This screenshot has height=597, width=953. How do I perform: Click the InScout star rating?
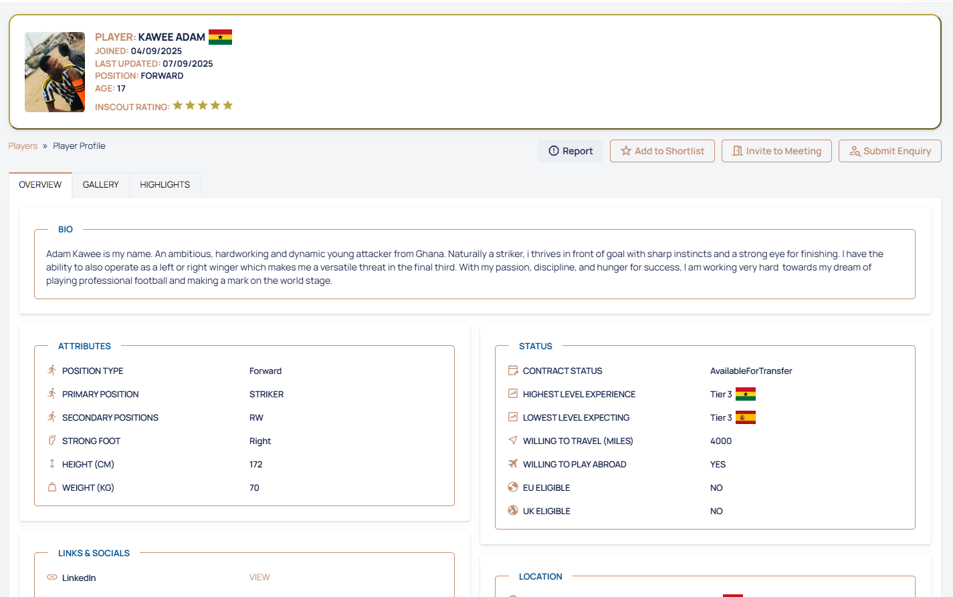[x=203, y=106]
